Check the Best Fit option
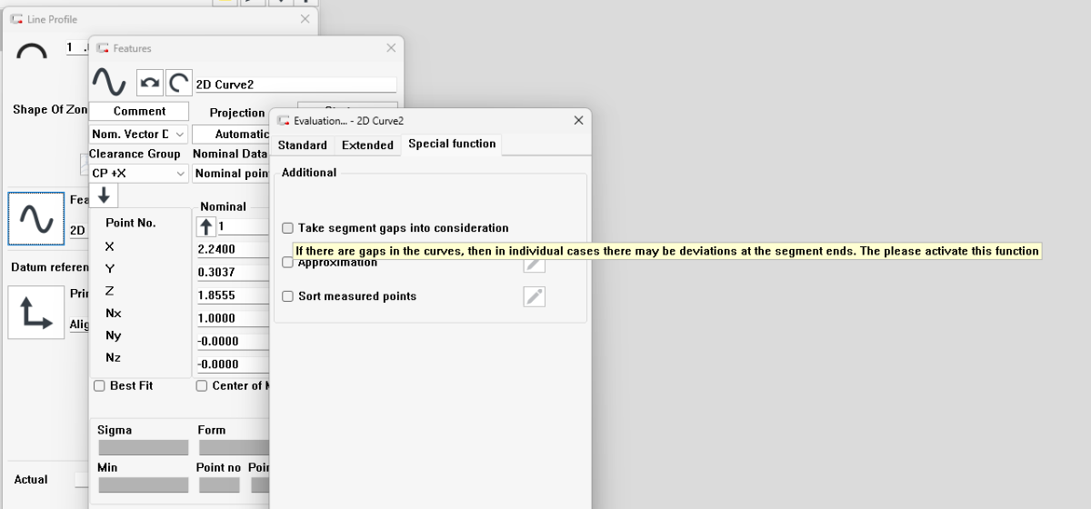The width and height of the screenshot is (1091, 509). tap(100, 386)
